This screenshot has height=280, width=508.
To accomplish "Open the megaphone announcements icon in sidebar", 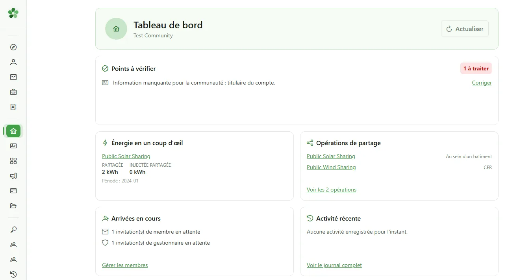I will pos(13,176).
